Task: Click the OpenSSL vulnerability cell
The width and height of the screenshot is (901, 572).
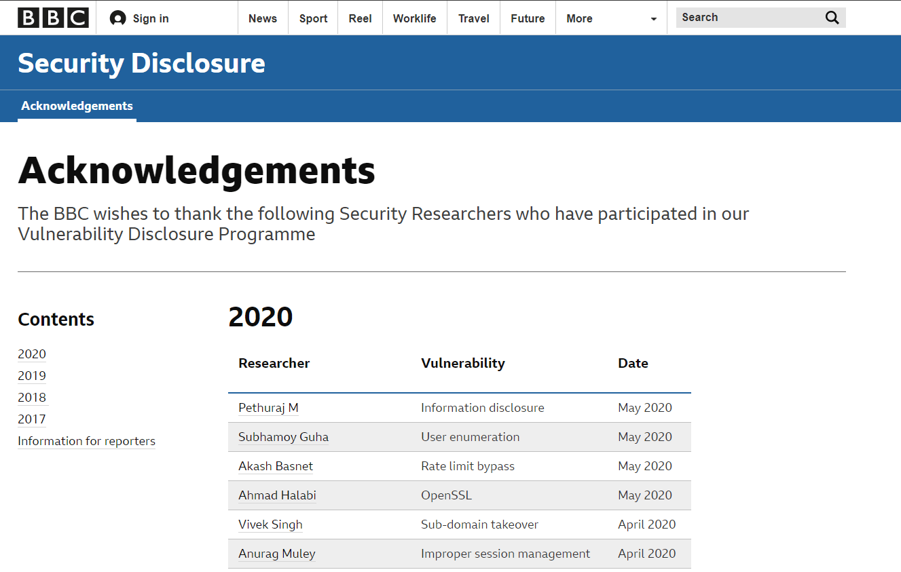Action: point(446,495)
